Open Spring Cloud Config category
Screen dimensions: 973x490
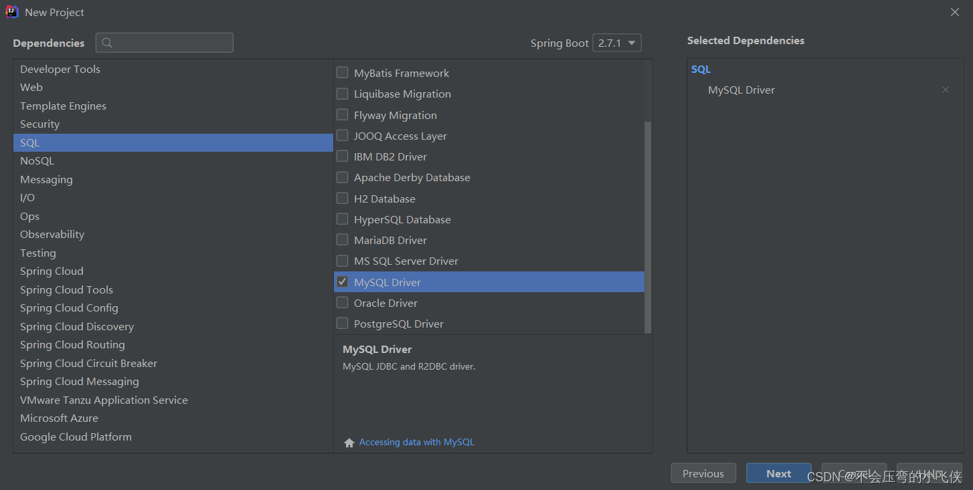(x=173, y=308)
